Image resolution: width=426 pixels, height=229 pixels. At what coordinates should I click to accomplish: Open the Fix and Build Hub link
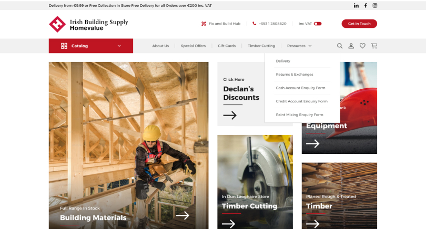(x=221, y=24)
